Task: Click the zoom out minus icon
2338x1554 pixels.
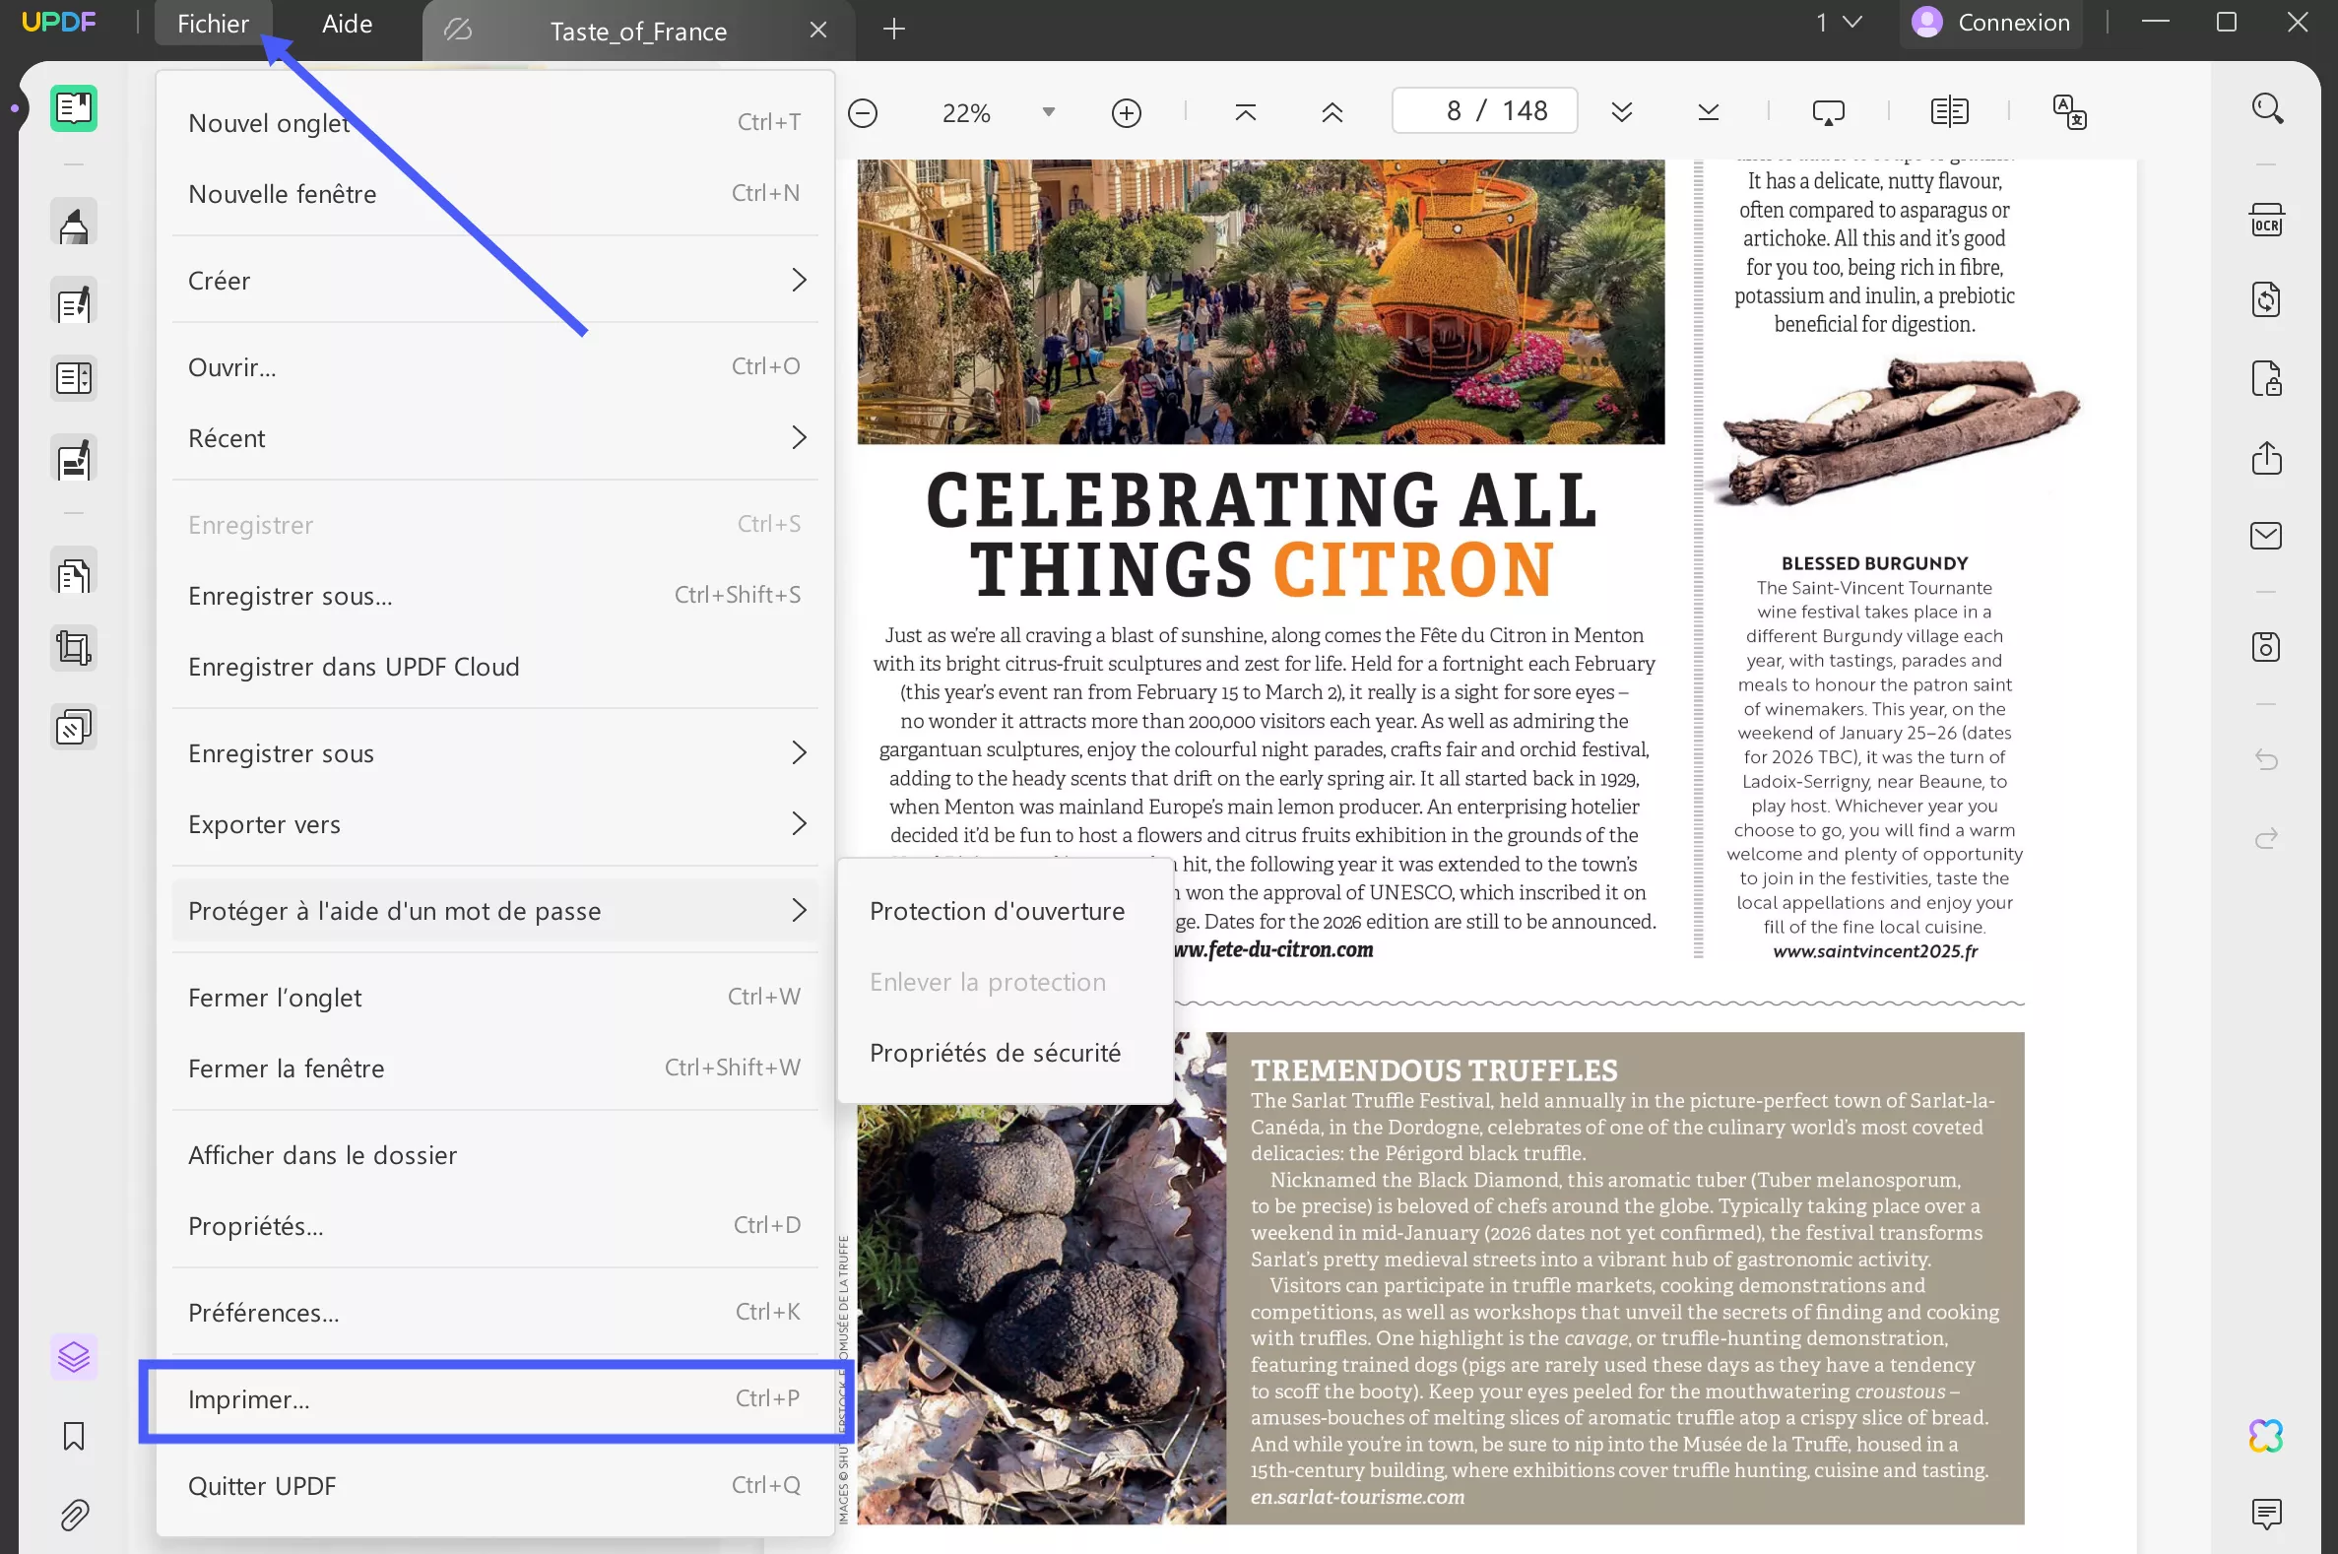Action: coord(863,113)
